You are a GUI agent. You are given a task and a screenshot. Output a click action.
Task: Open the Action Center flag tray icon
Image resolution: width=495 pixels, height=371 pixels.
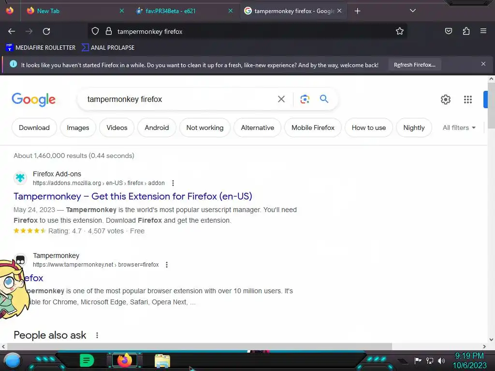418,360
